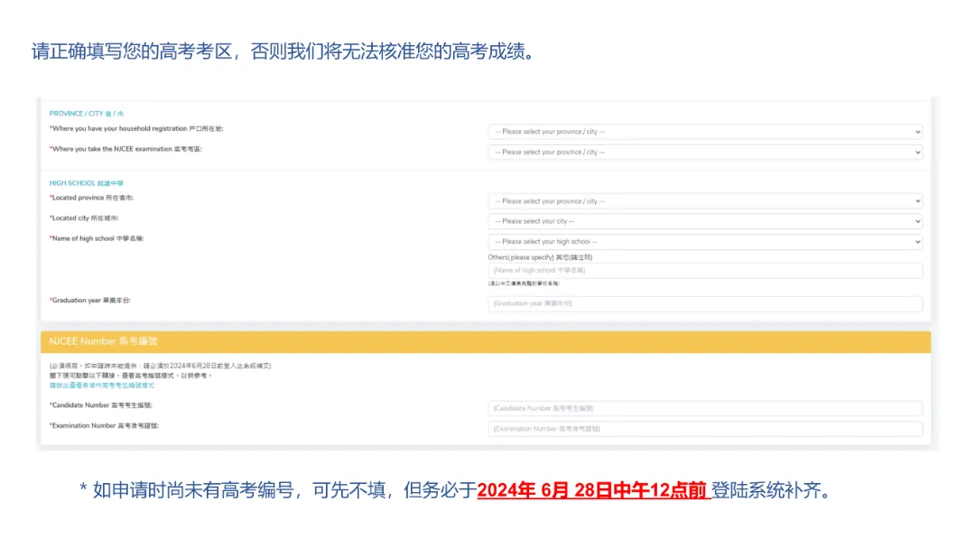This screenshot has width=975, height=548.
Task: Click the HIGH SCHOOL section heading
Action: (86, 183)
